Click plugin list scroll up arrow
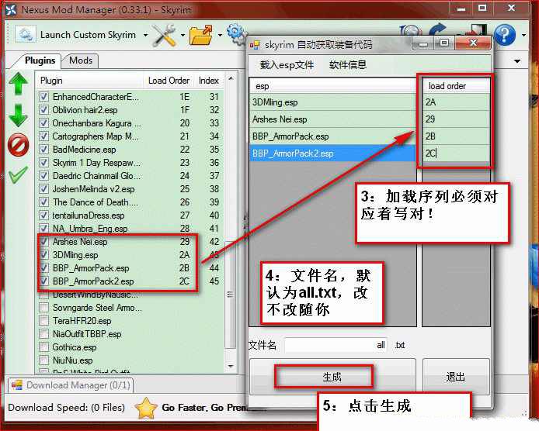The image size is (539, 431). pos(231,78)
